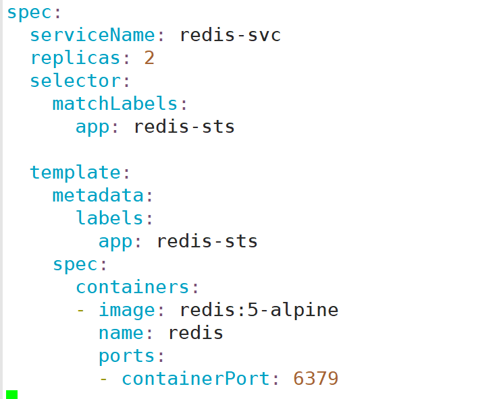
Task: Select the 'metadata' key
Action: pos(98,195)
